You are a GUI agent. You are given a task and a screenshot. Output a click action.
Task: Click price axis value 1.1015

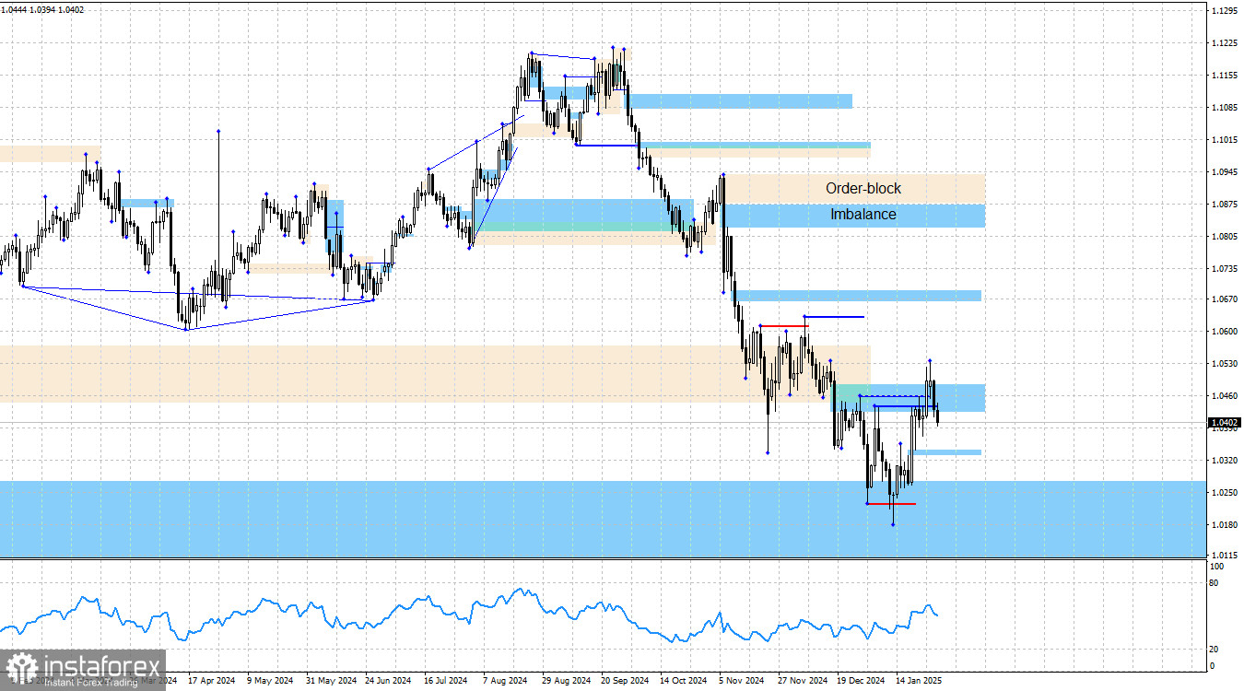point(1225,140)
